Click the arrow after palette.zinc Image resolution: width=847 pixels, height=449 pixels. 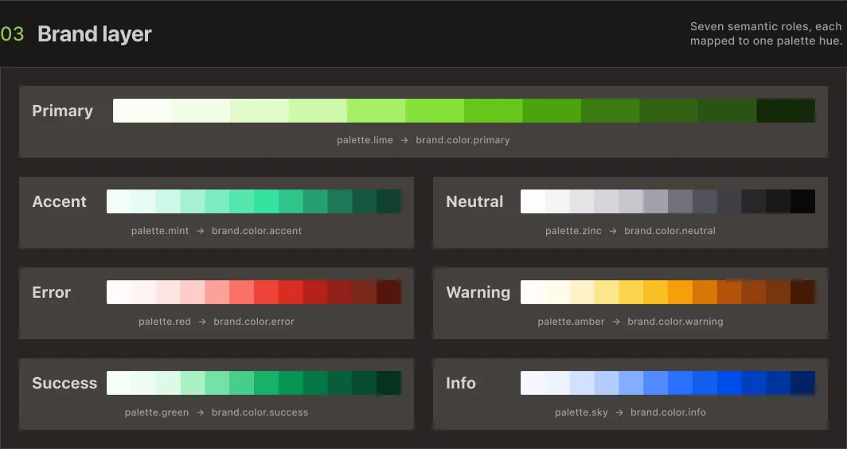coord(613,231)
